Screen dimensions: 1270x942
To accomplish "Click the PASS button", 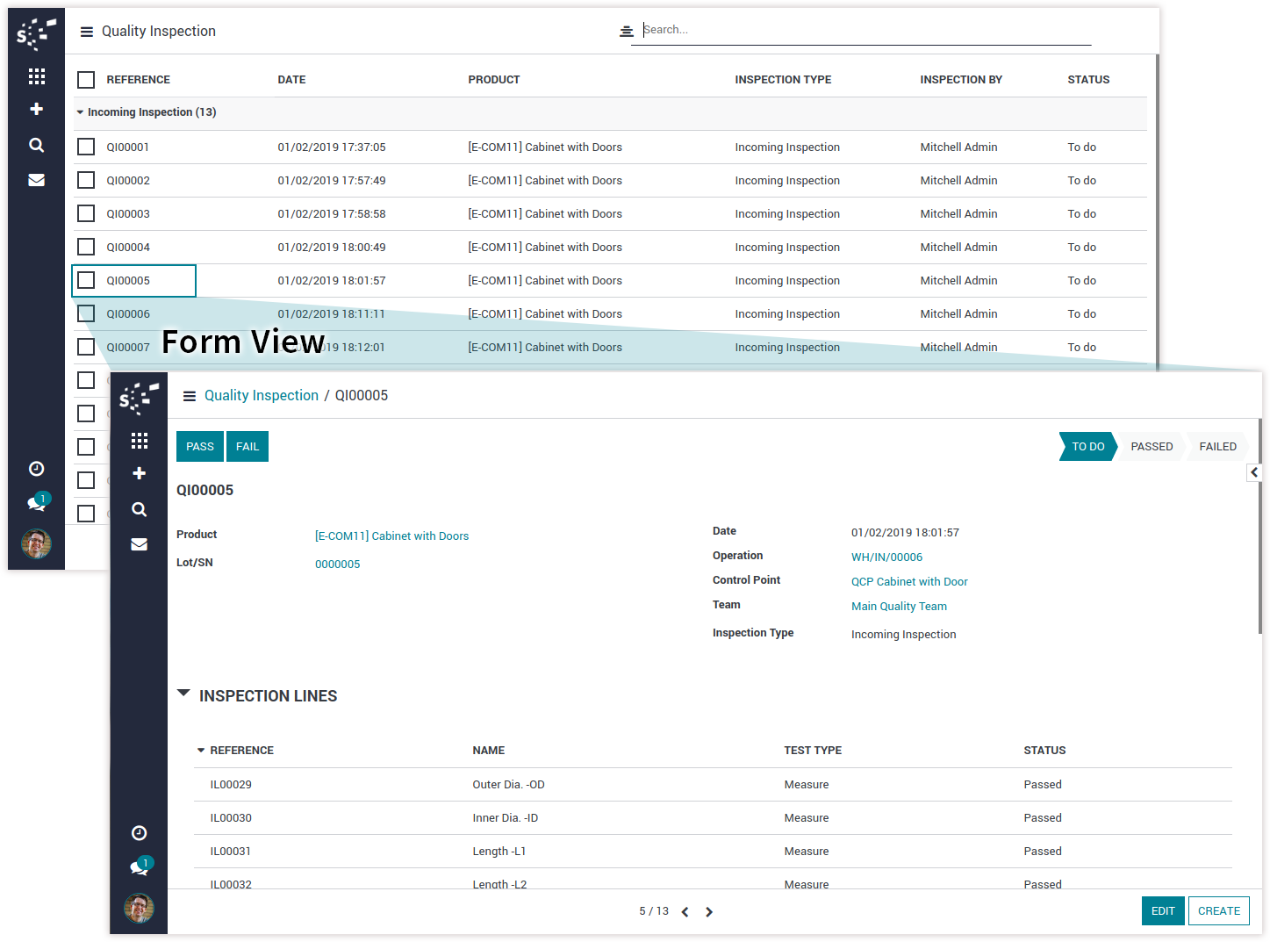I will [200, 447].
